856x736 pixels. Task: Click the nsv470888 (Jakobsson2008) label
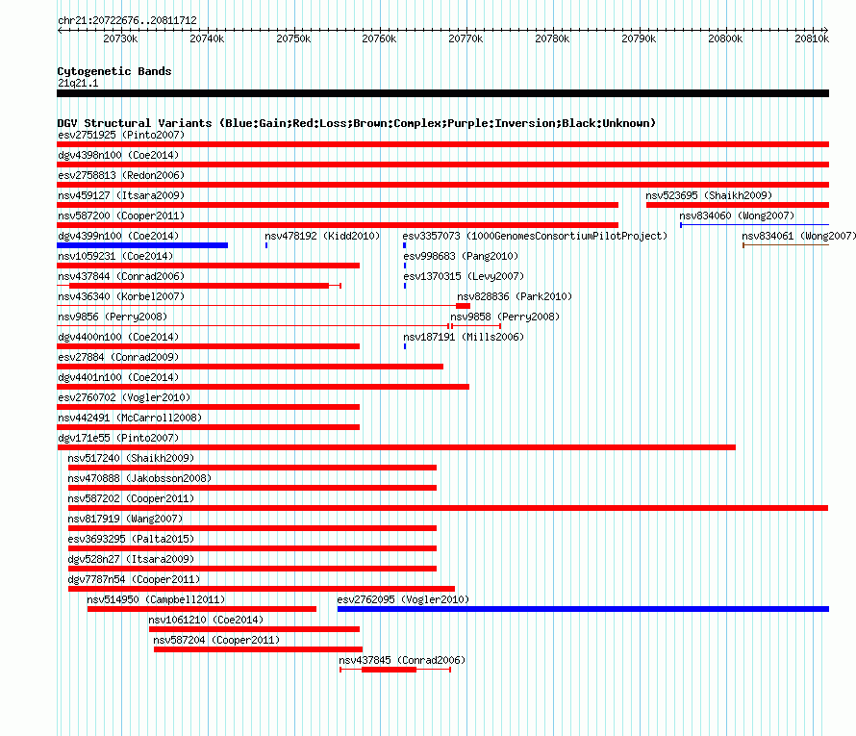[x=139, y=478]
